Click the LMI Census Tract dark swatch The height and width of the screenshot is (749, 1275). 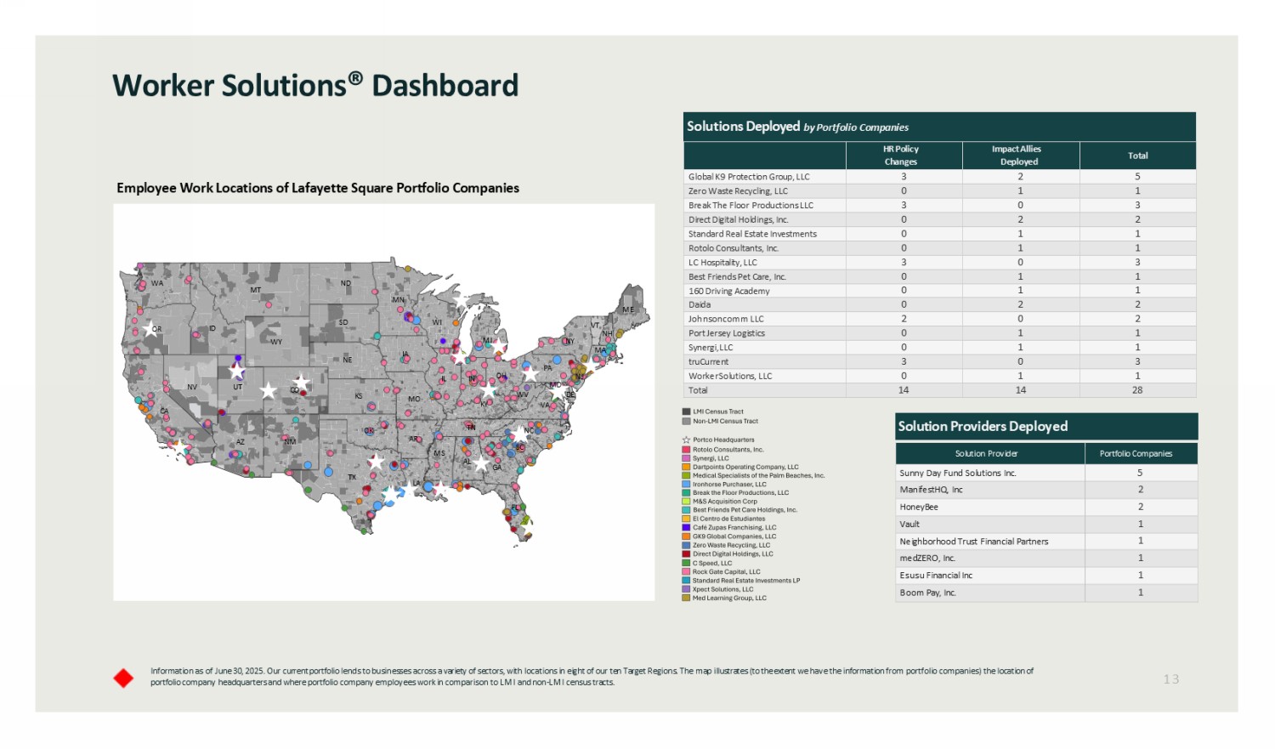coord(686,411)
